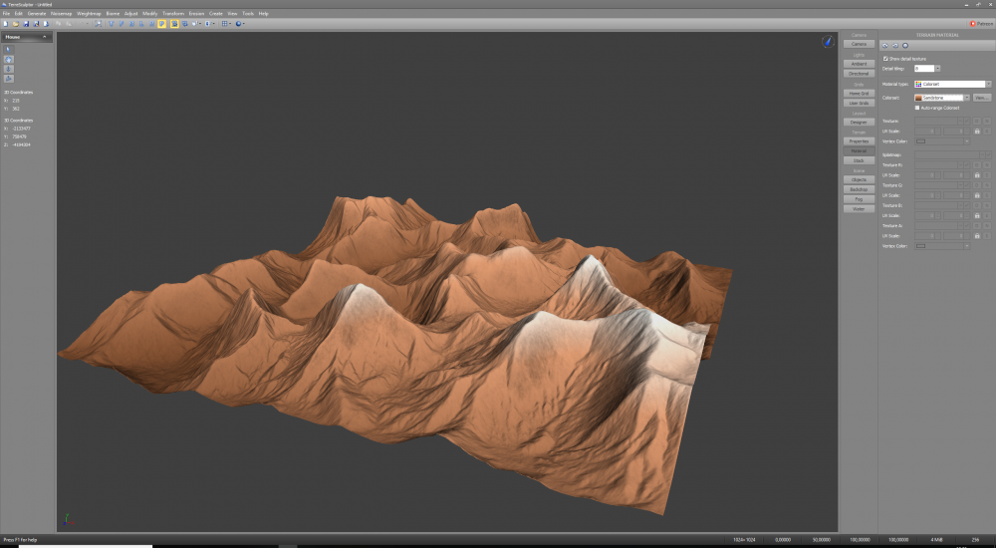Click first icon under Terrain Material header
The width and height of the screenshot is (996, 548).
pos(885,46)
